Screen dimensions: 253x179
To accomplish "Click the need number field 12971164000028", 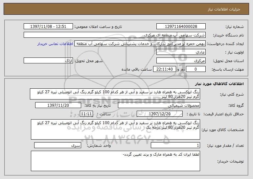I will [x=181, y=27].
